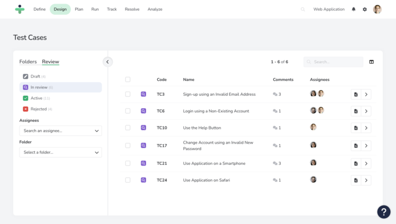Open the Select a folder dropdown
This screenshot has height=224, width=396.
pyautogui.click(x=61, y=152)
